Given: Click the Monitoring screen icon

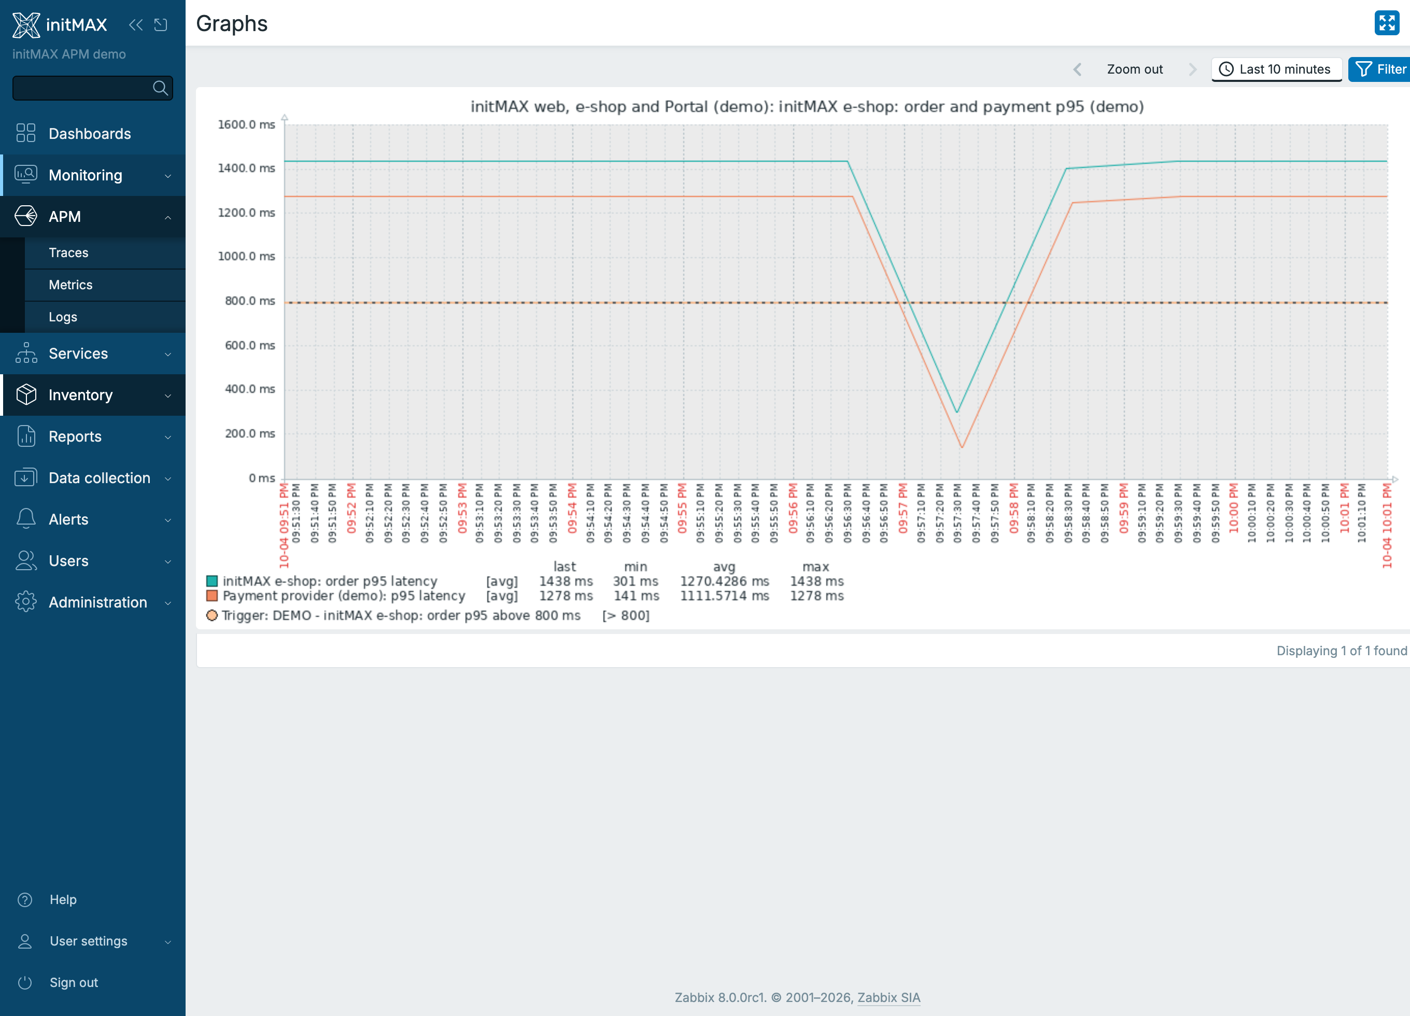Looking at the screenshot, I should [x=25, y=175].
